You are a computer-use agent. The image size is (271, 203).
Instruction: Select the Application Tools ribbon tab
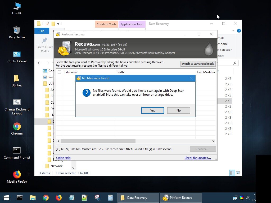coord(132,24)
